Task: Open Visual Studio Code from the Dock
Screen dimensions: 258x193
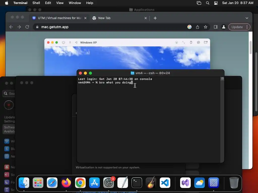Action: tap(165, 183)
